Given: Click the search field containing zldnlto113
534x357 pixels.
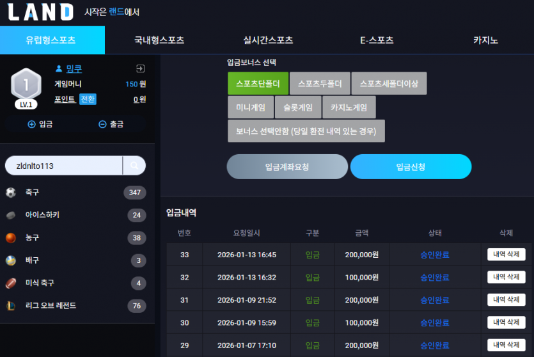Looking at the screenshot, I should coord(64,166).
